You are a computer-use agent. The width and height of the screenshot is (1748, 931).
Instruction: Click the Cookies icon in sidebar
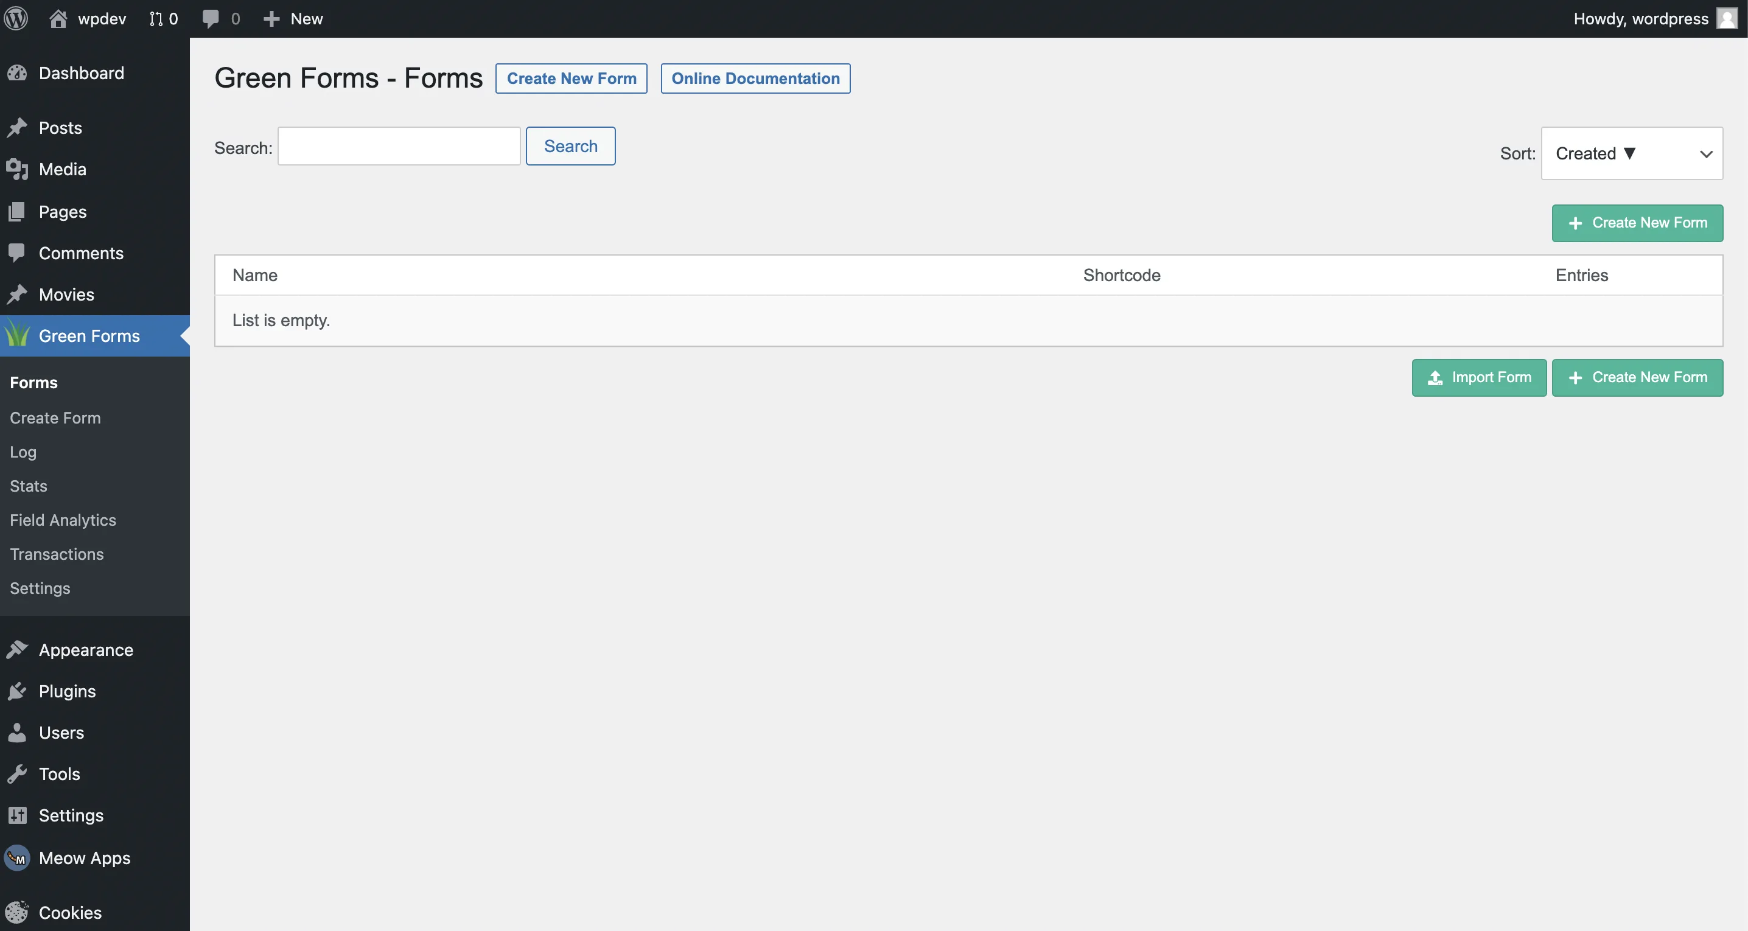click(17, 912)
